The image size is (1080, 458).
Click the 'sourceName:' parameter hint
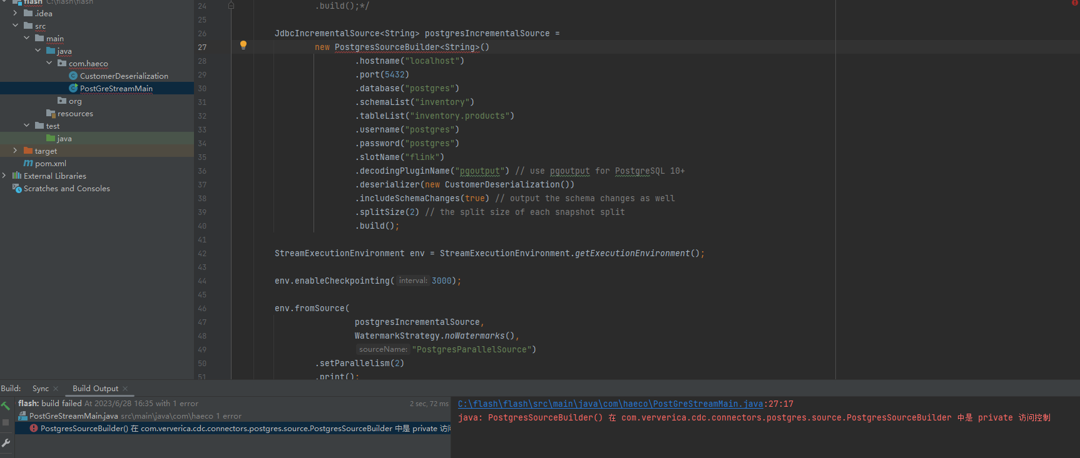coord(383,349)
